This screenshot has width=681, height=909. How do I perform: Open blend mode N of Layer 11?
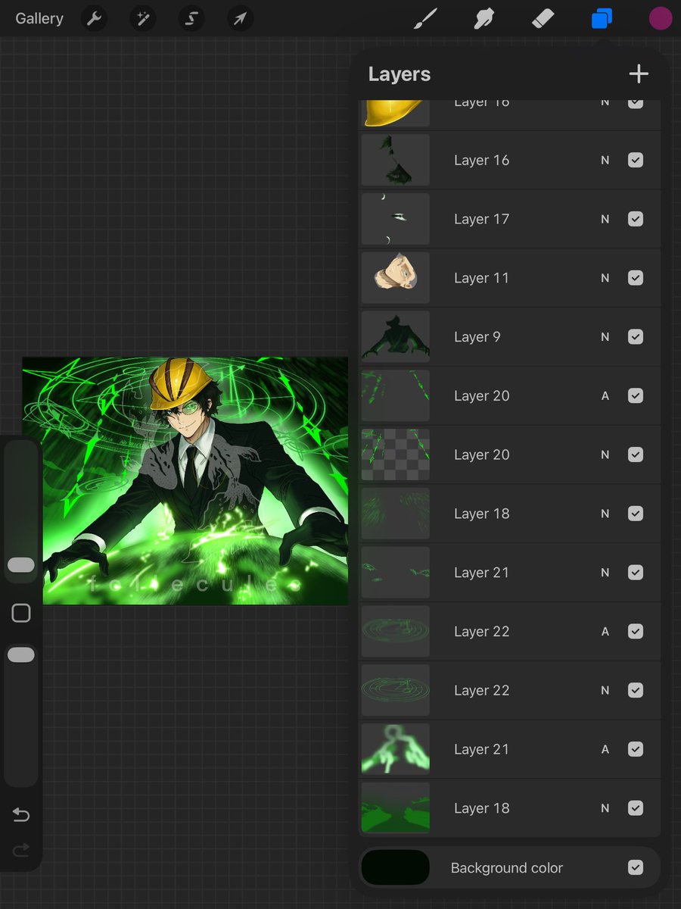pyautogui.click(x=605, y=278)
